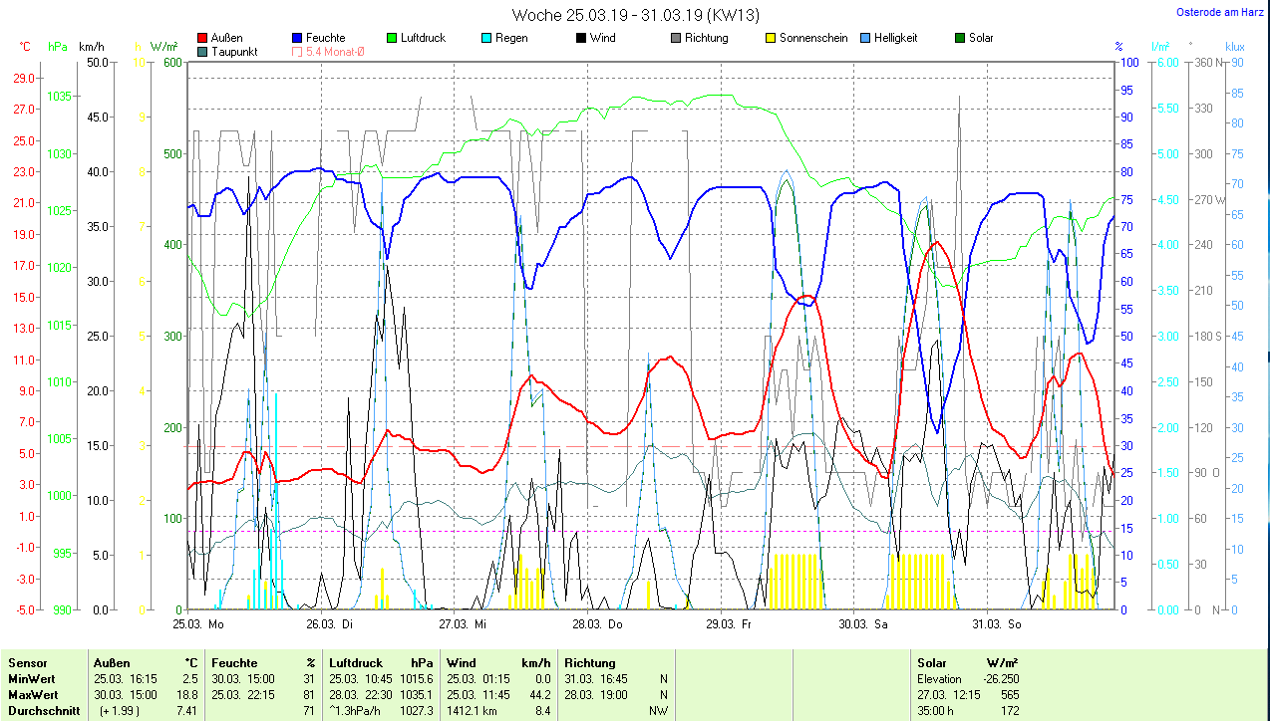The width and height of the screenshot is (1270, 721).
Task: Select the 25.03. Mo date marker
Action: click(x=198, y=624)
